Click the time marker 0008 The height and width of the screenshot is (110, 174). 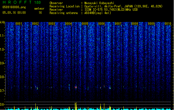click(x=135, y=24)
